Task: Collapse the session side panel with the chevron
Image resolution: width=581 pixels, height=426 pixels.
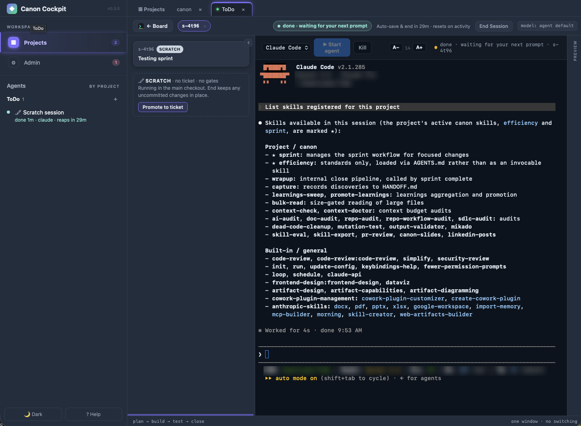Action: [248, 43]
